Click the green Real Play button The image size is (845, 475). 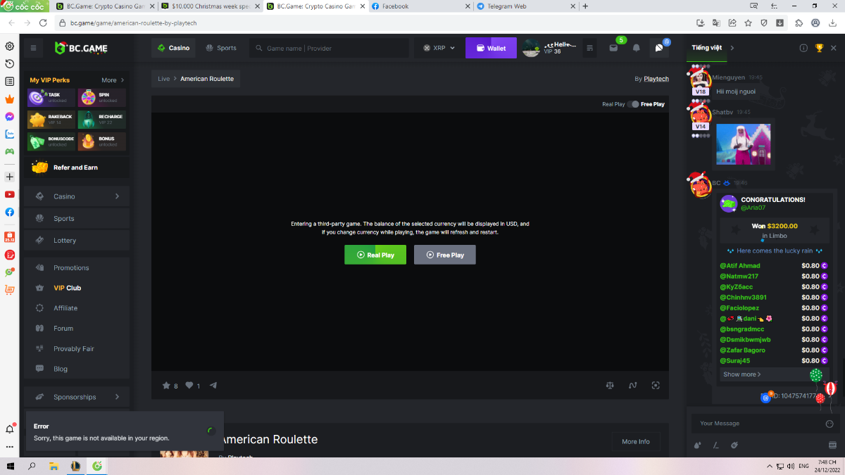375,255
